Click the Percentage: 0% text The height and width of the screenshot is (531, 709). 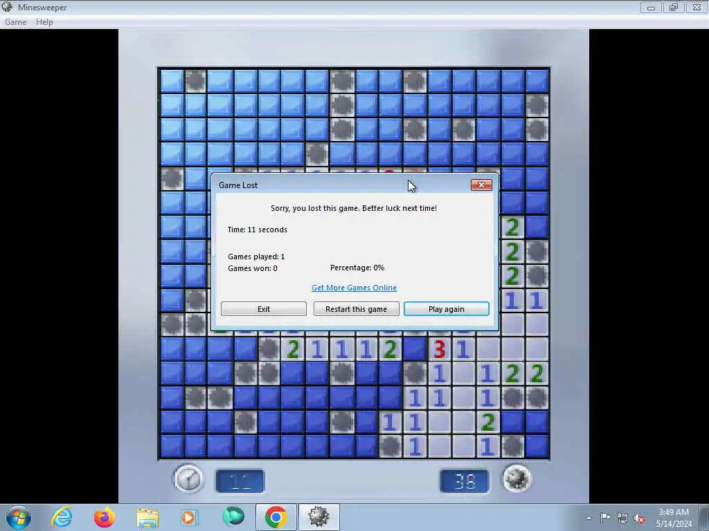[x=357, y=268]
